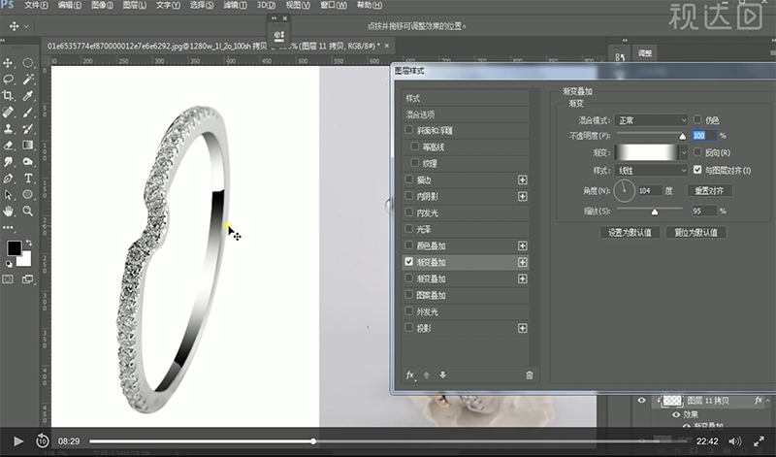Enable the 等高线 checkbox
Screen dimensions: 776x457
point(415,147)
